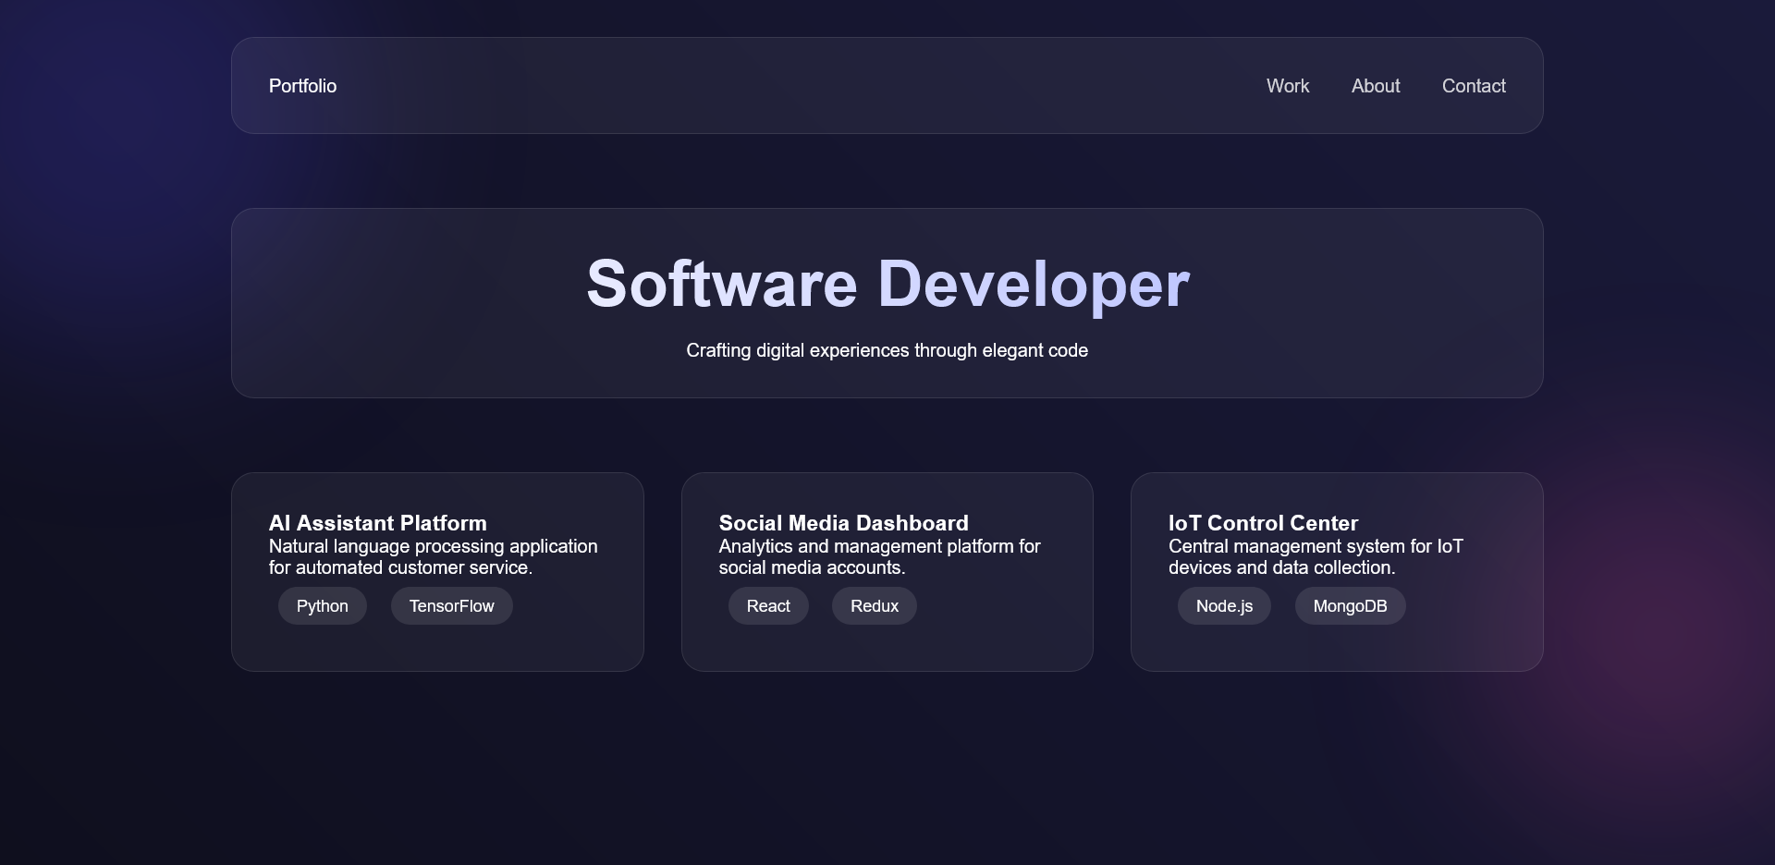1775x865 pixels.
Task: Open the Work section from the navigation
Action: click(x=1287, y=85)
